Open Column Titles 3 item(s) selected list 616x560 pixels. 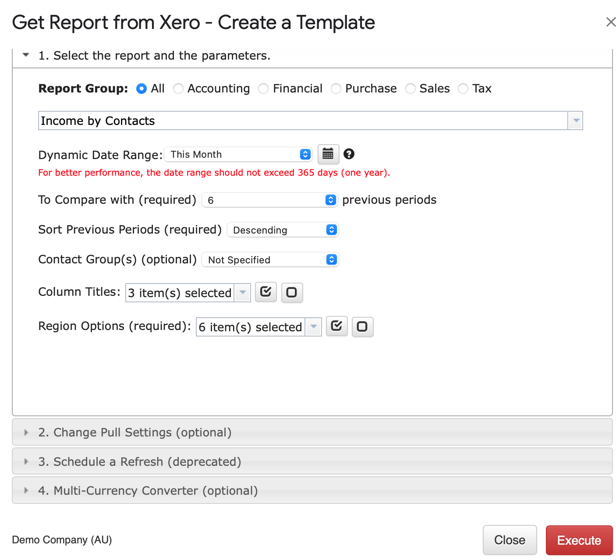pyautogui.click(x=188, y=293)
